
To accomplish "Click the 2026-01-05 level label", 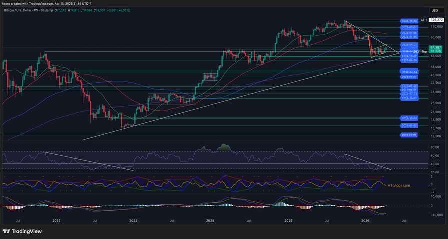I will coord(409,37).
